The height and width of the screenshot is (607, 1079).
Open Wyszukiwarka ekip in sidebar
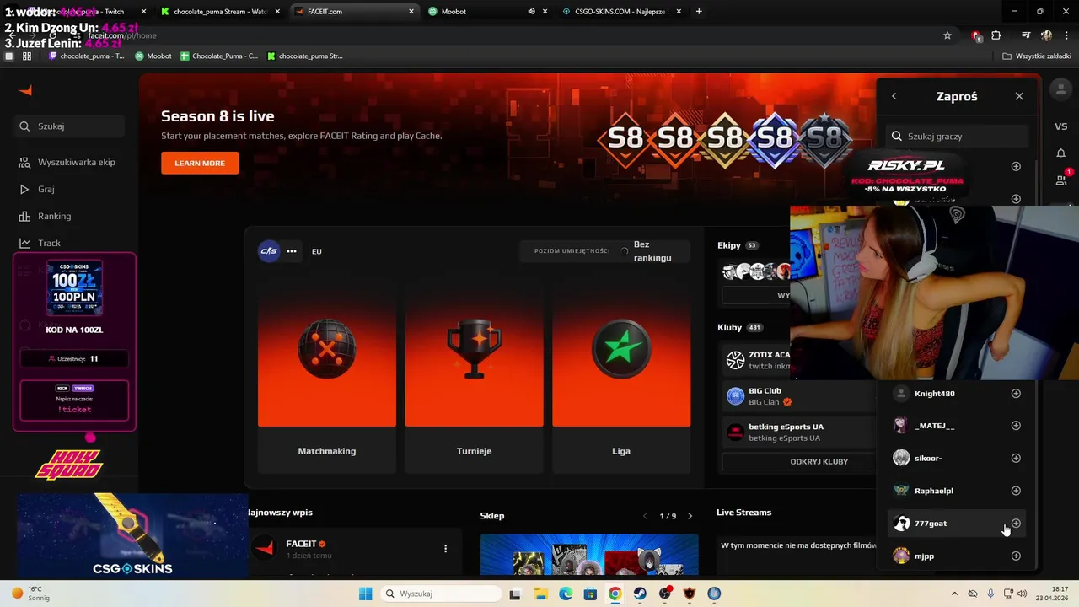point(69,162)
